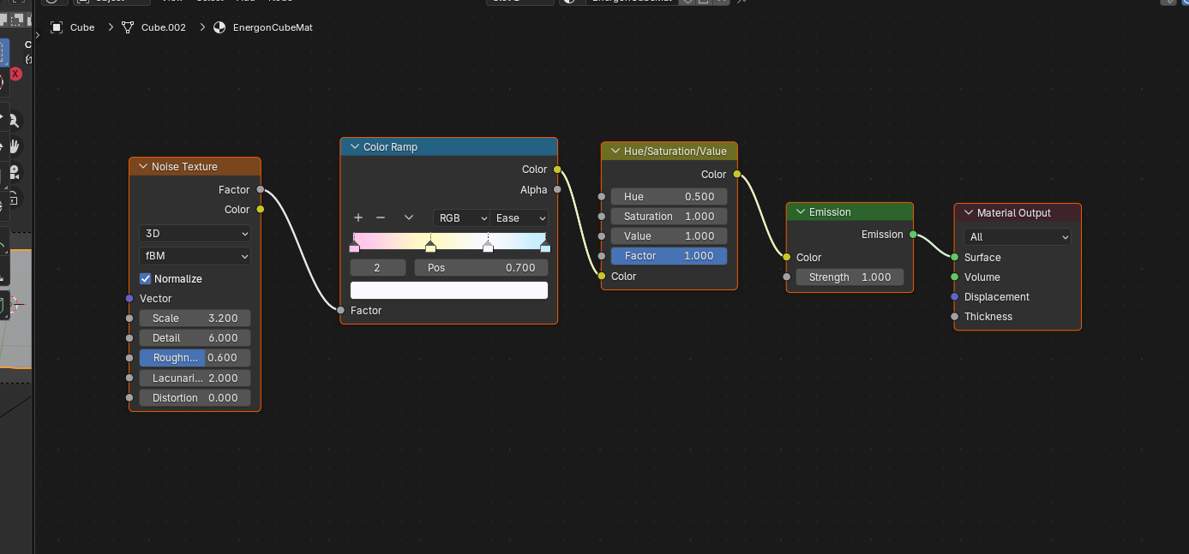
Task: Select the rightmost blue Color Ramp stop
Action: click(545, 248)
